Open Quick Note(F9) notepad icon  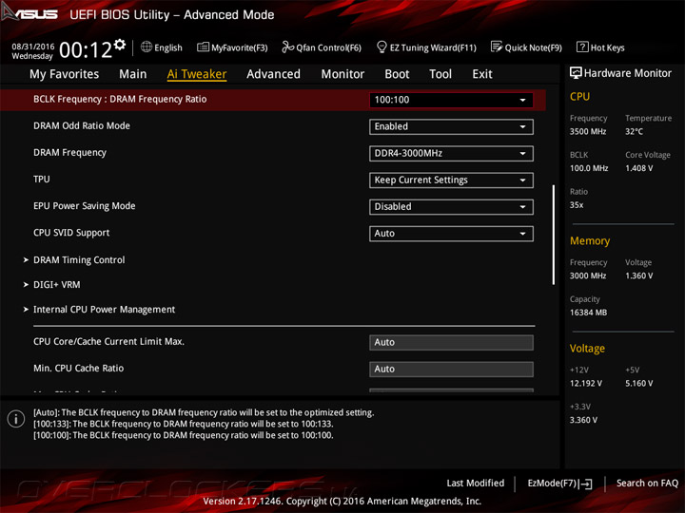(497, 47)
